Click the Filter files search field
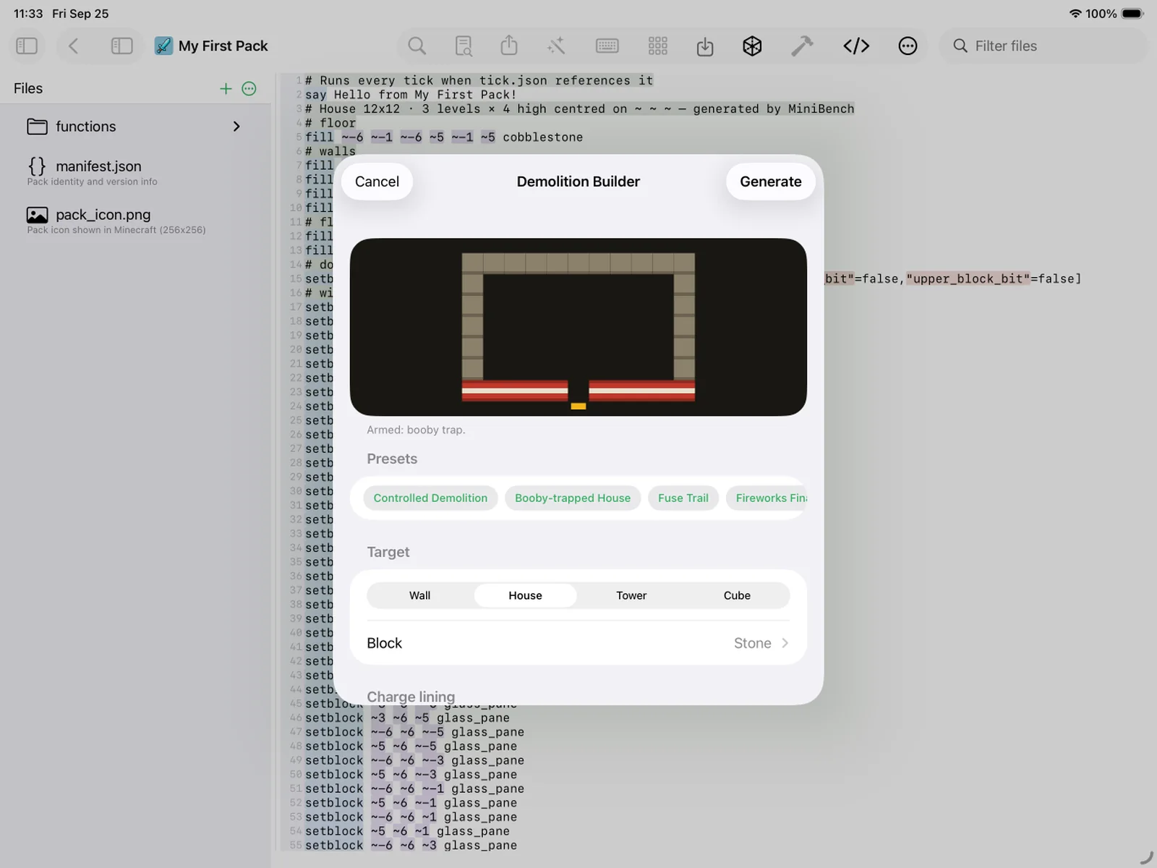1157x868 pixels. pos(1043,46)
